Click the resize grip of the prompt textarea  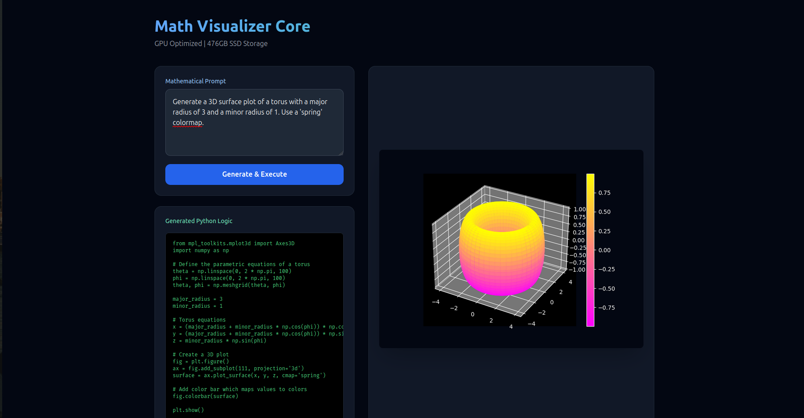click(341, 153)
